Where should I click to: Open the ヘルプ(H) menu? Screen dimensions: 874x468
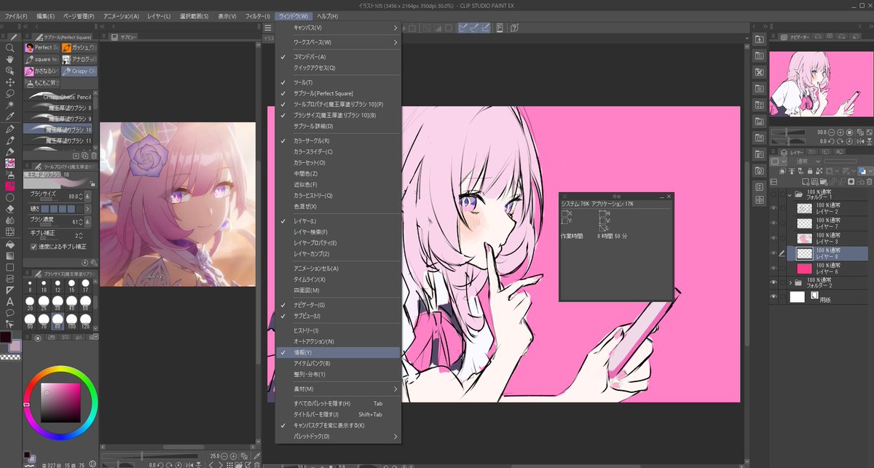pyautogui.click(x=327, y=16)
